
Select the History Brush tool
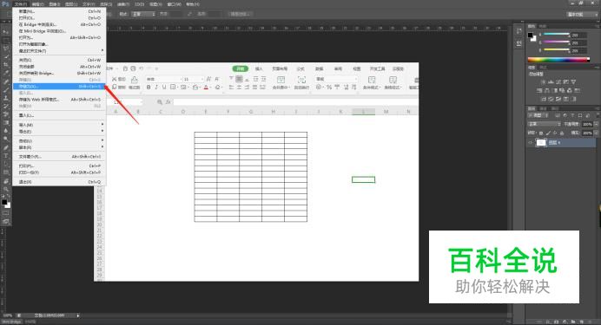[x=5, y=106]
